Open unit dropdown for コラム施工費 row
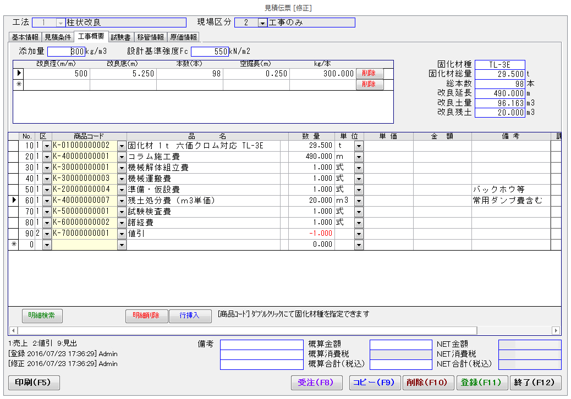The image size is (571, 399). [359, 157]
